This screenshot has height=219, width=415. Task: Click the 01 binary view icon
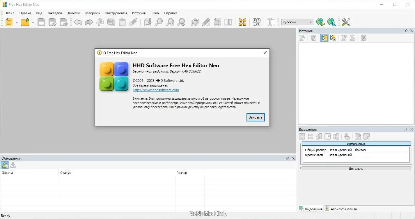228,22
